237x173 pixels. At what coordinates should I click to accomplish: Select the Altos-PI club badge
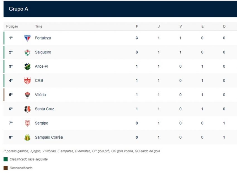tap(27, 67)
